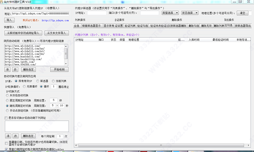254x152 pixels.
Task: Click the filter IP地址 input field
Action: tap(97, 13)
